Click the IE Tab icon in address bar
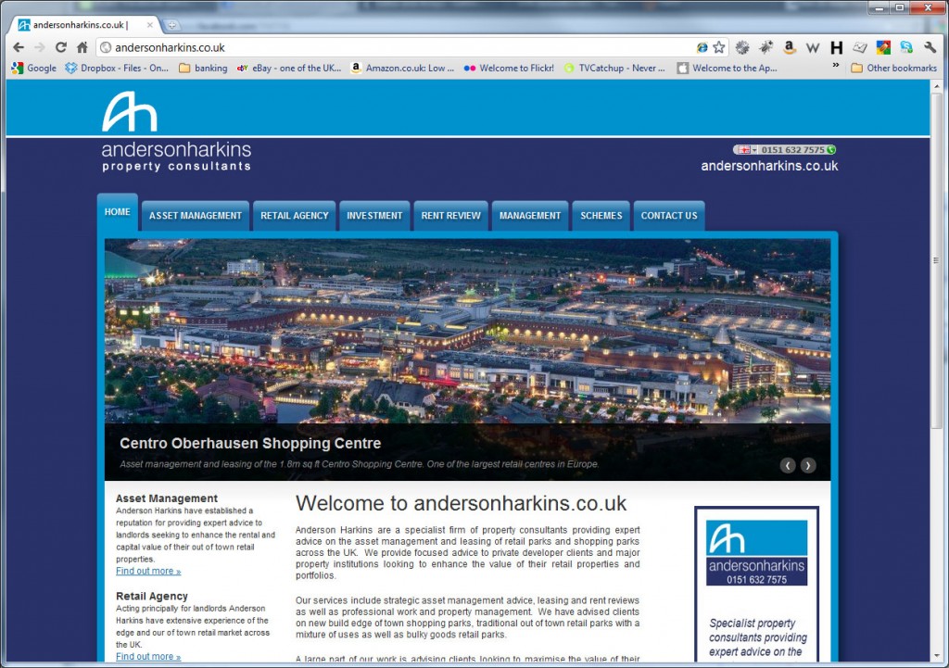The height and width of the screenshot is (668, 949). pyautogui.click(x=702, y=47)
